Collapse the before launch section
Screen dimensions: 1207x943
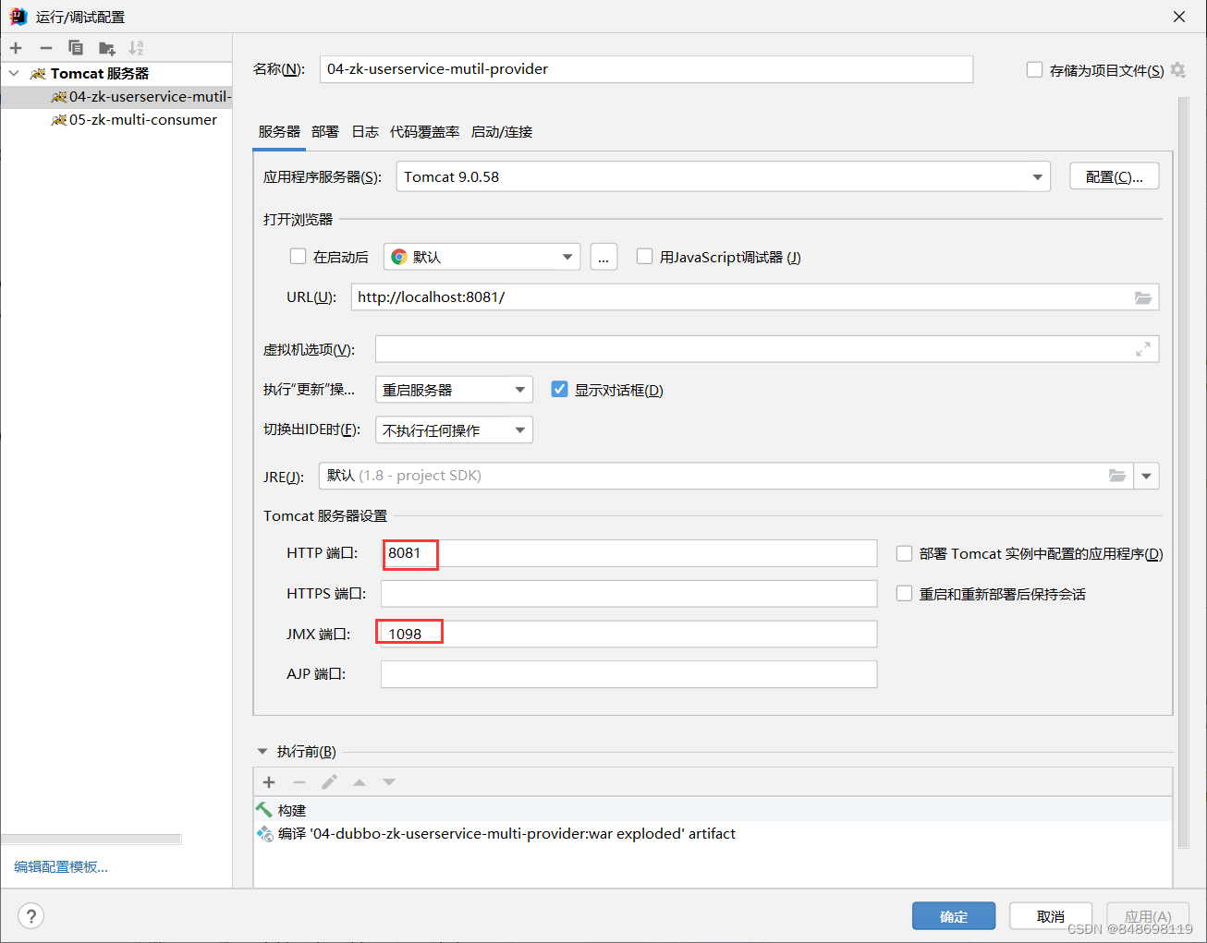pyautogui.click(x=262, y=751)
